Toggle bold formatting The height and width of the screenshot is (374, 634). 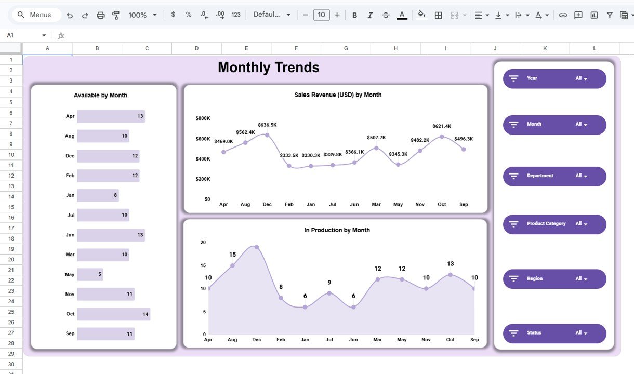(x=354, y=15)
